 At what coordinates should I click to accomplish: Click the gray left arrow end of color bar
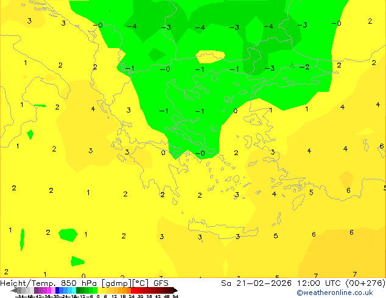14,290
